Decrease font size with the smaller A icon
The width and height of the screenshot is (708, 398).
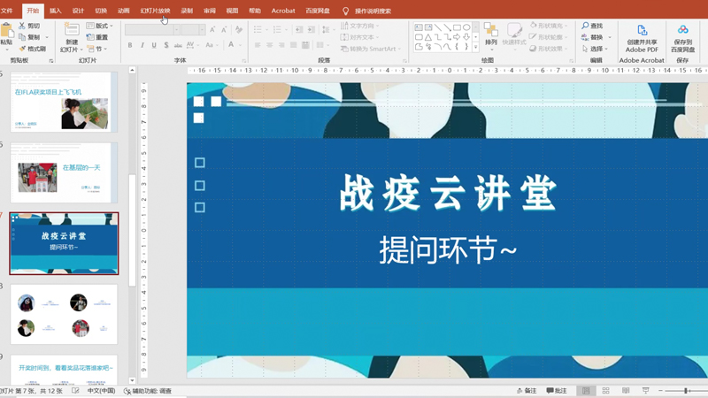point(224,30)
